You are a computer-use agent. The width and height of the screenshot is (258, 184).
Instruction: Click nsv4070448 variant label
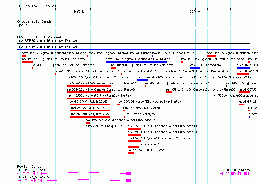(x=177, y=83)
